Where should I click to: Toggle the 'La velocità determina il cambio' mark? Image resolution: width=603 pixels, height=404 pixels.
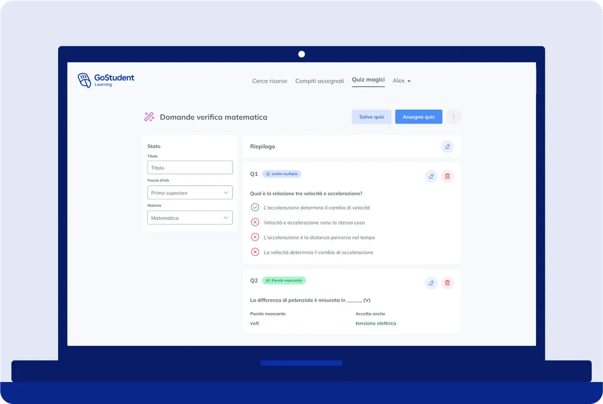click(255, 252)
